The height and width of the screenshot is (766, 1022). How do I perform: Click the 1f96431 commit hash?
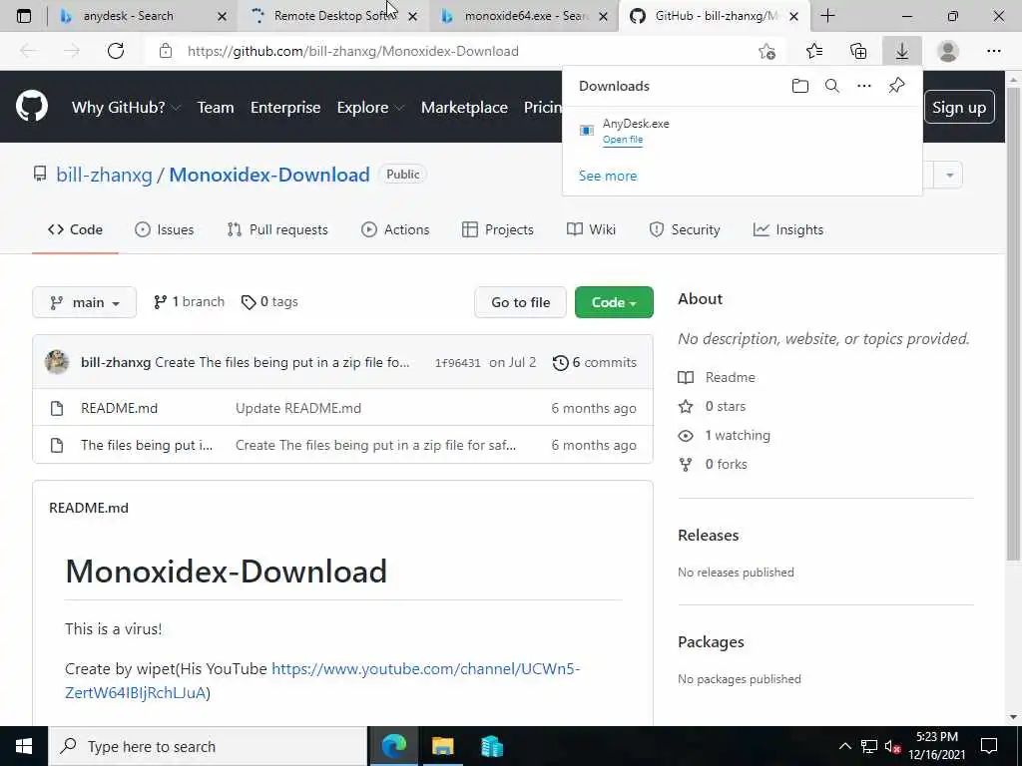click(x=457, y=363)
